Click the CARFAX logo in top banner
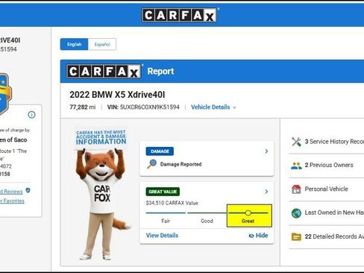364x273 pixels. [179, 16]
